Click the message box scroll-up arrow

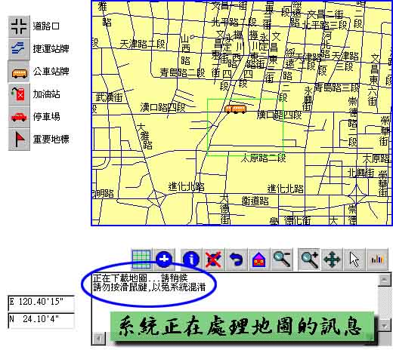385,280
